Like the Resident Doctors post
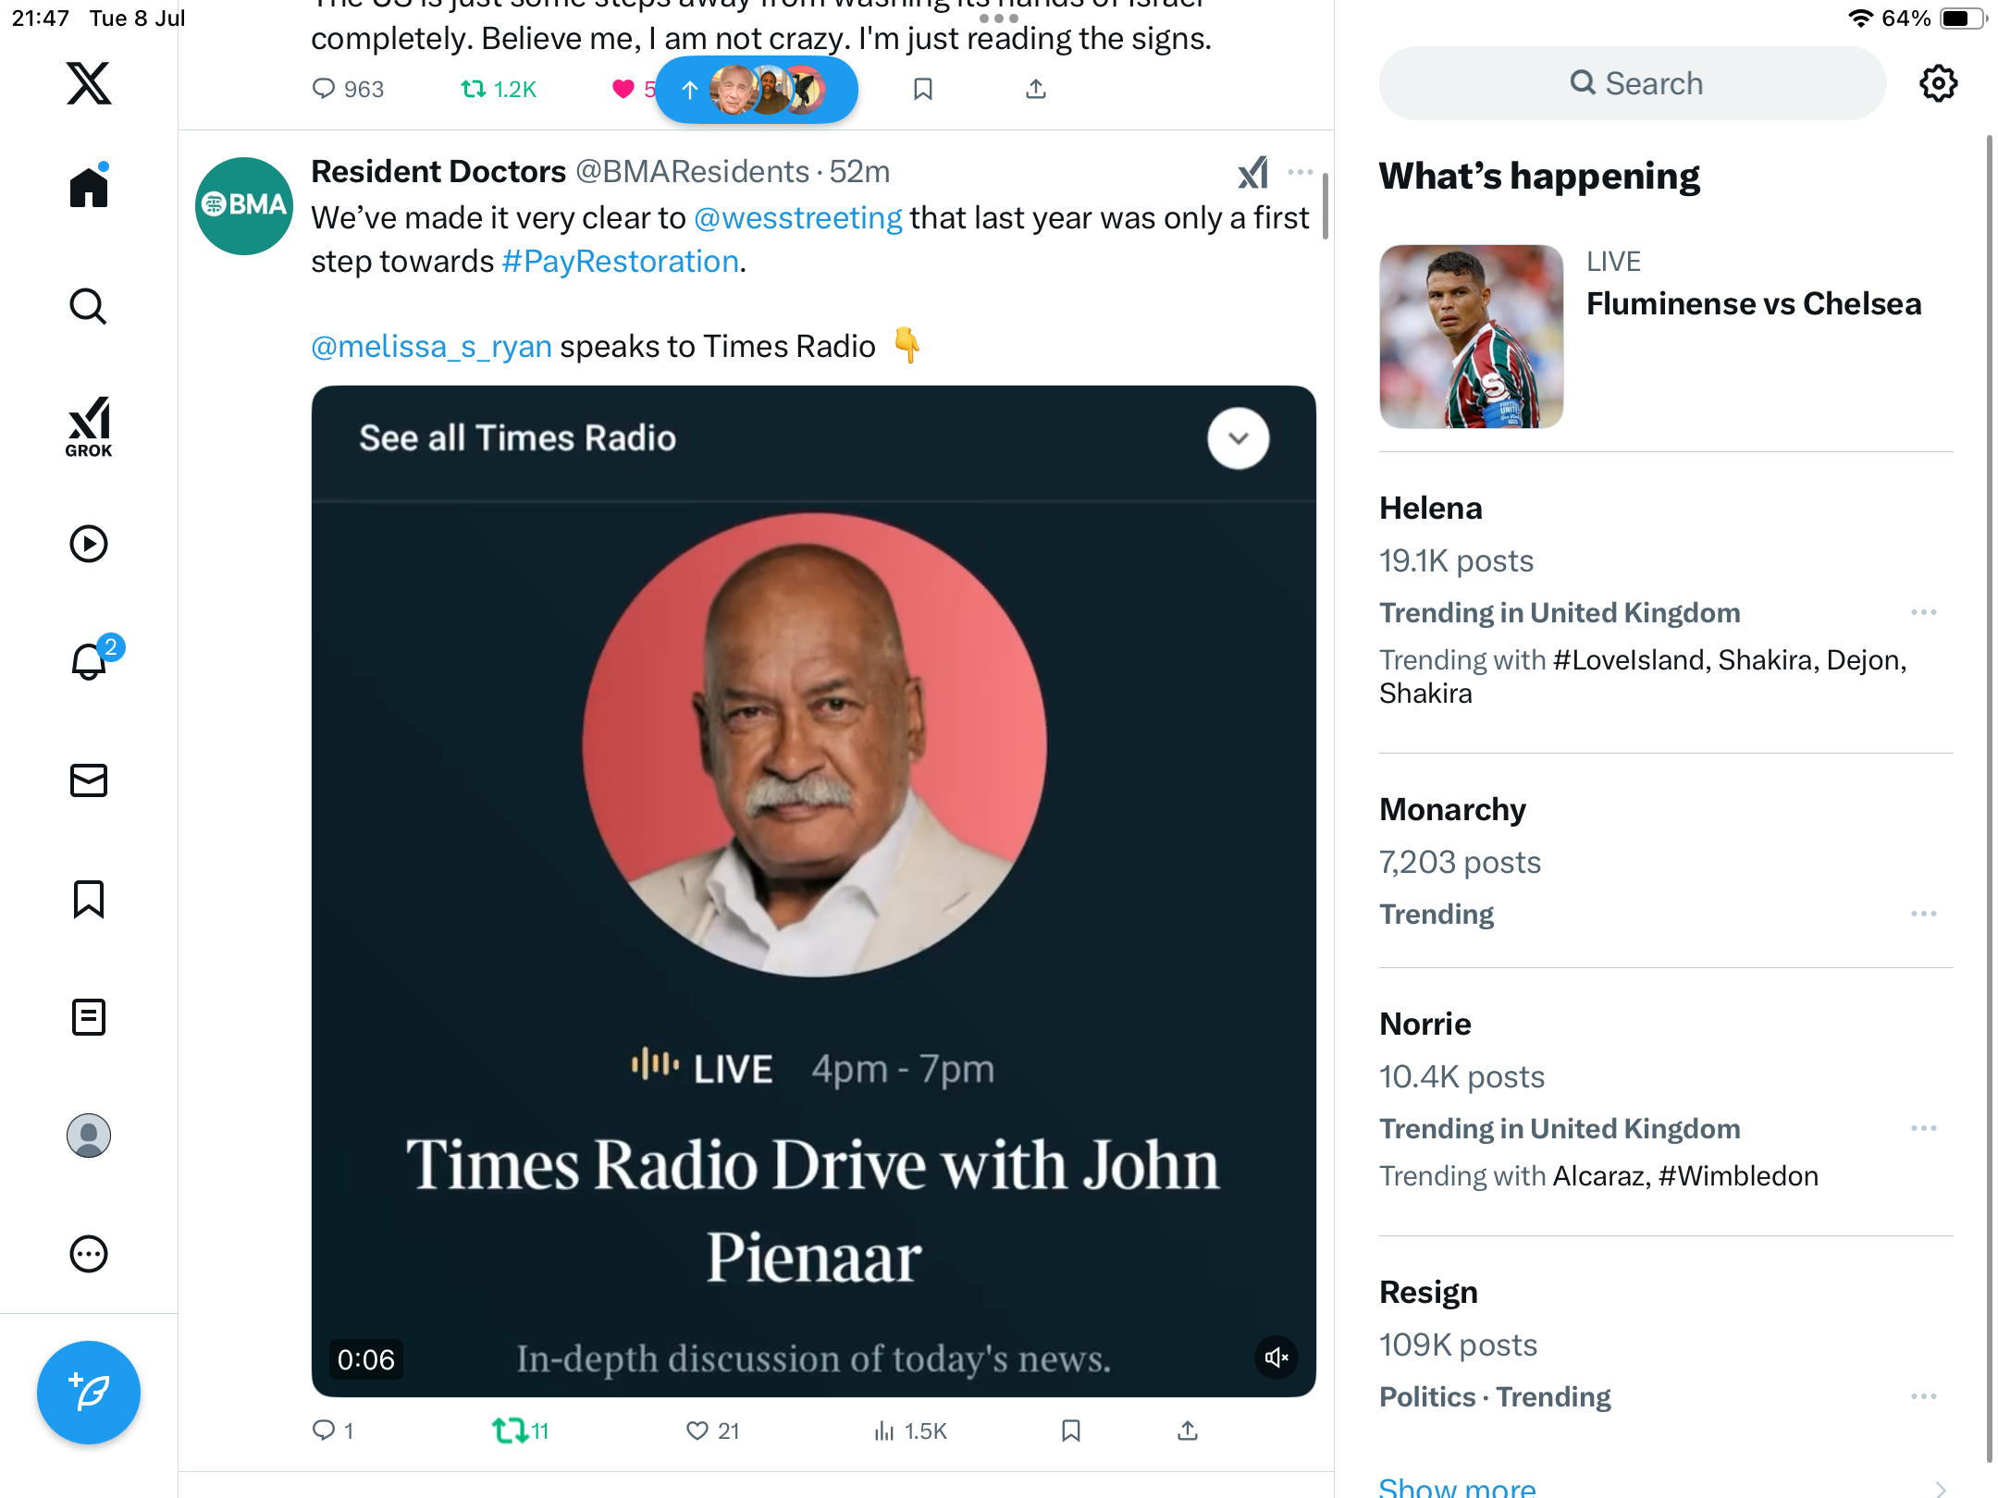Viewport: 1998px width, 1498px height. [x=712, y=1430]
